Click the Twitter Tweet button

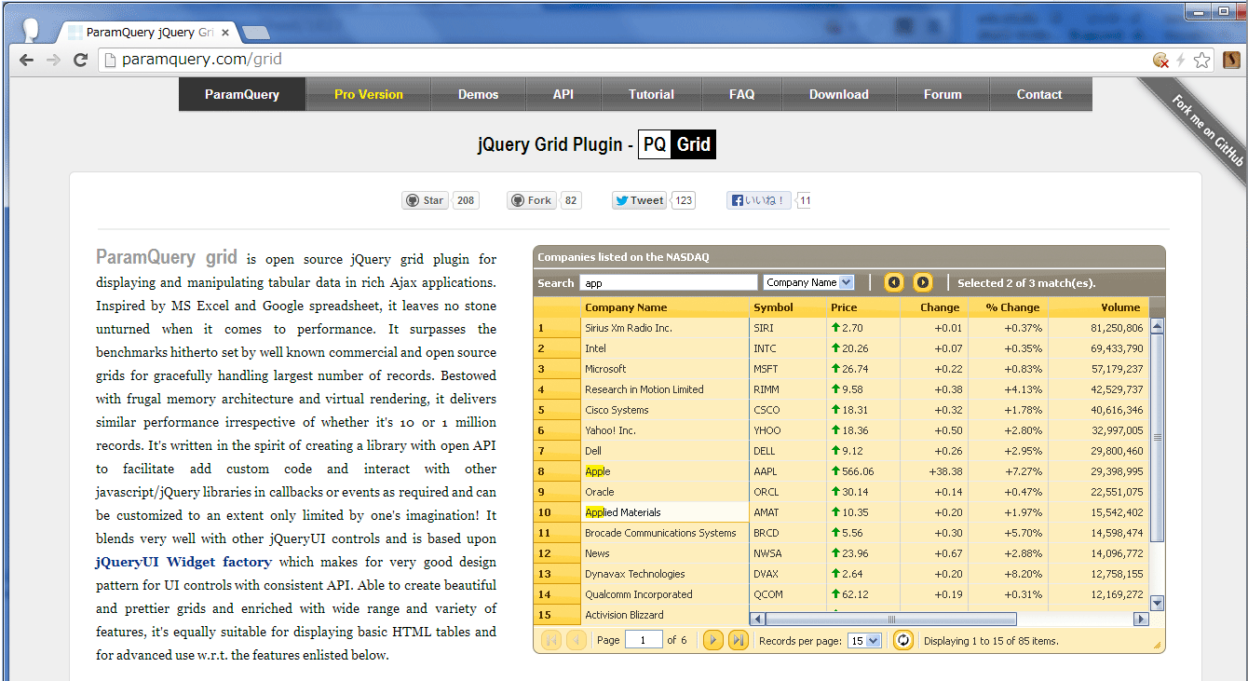639,200
